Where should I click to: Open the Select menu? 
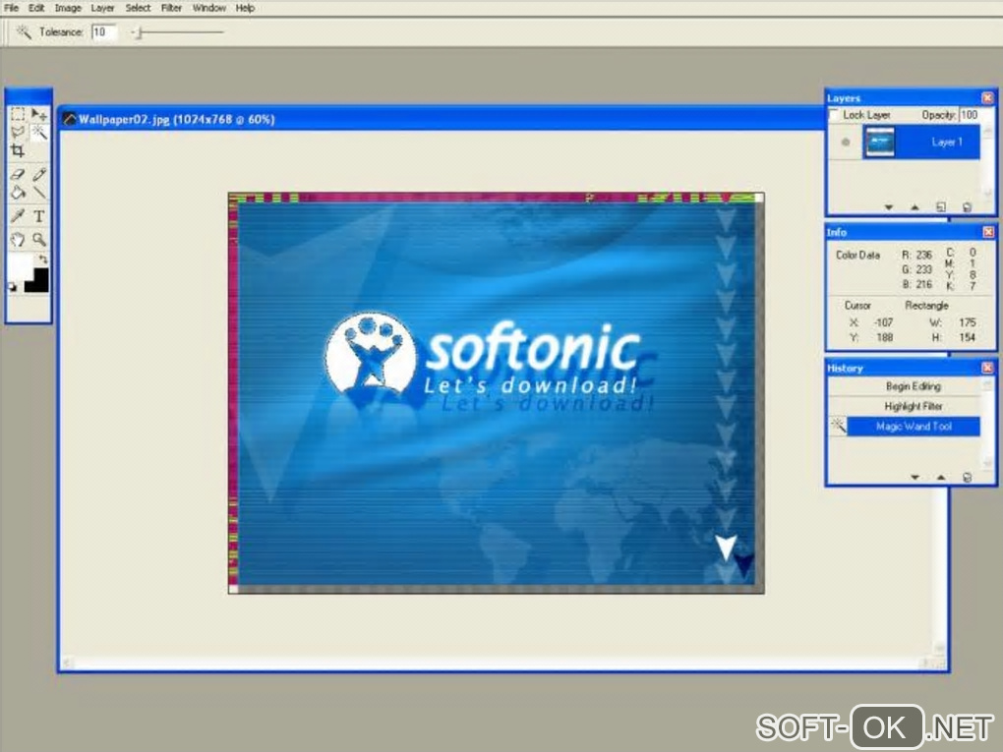pyautogui.click(x=138, y=8)
